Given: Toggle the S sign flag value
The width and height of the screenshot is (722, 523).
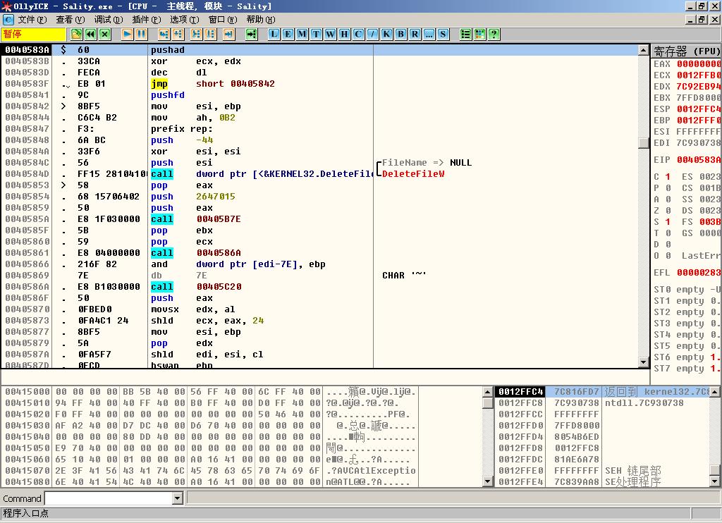Looking at the screenshot, I should tap(668, 222).
